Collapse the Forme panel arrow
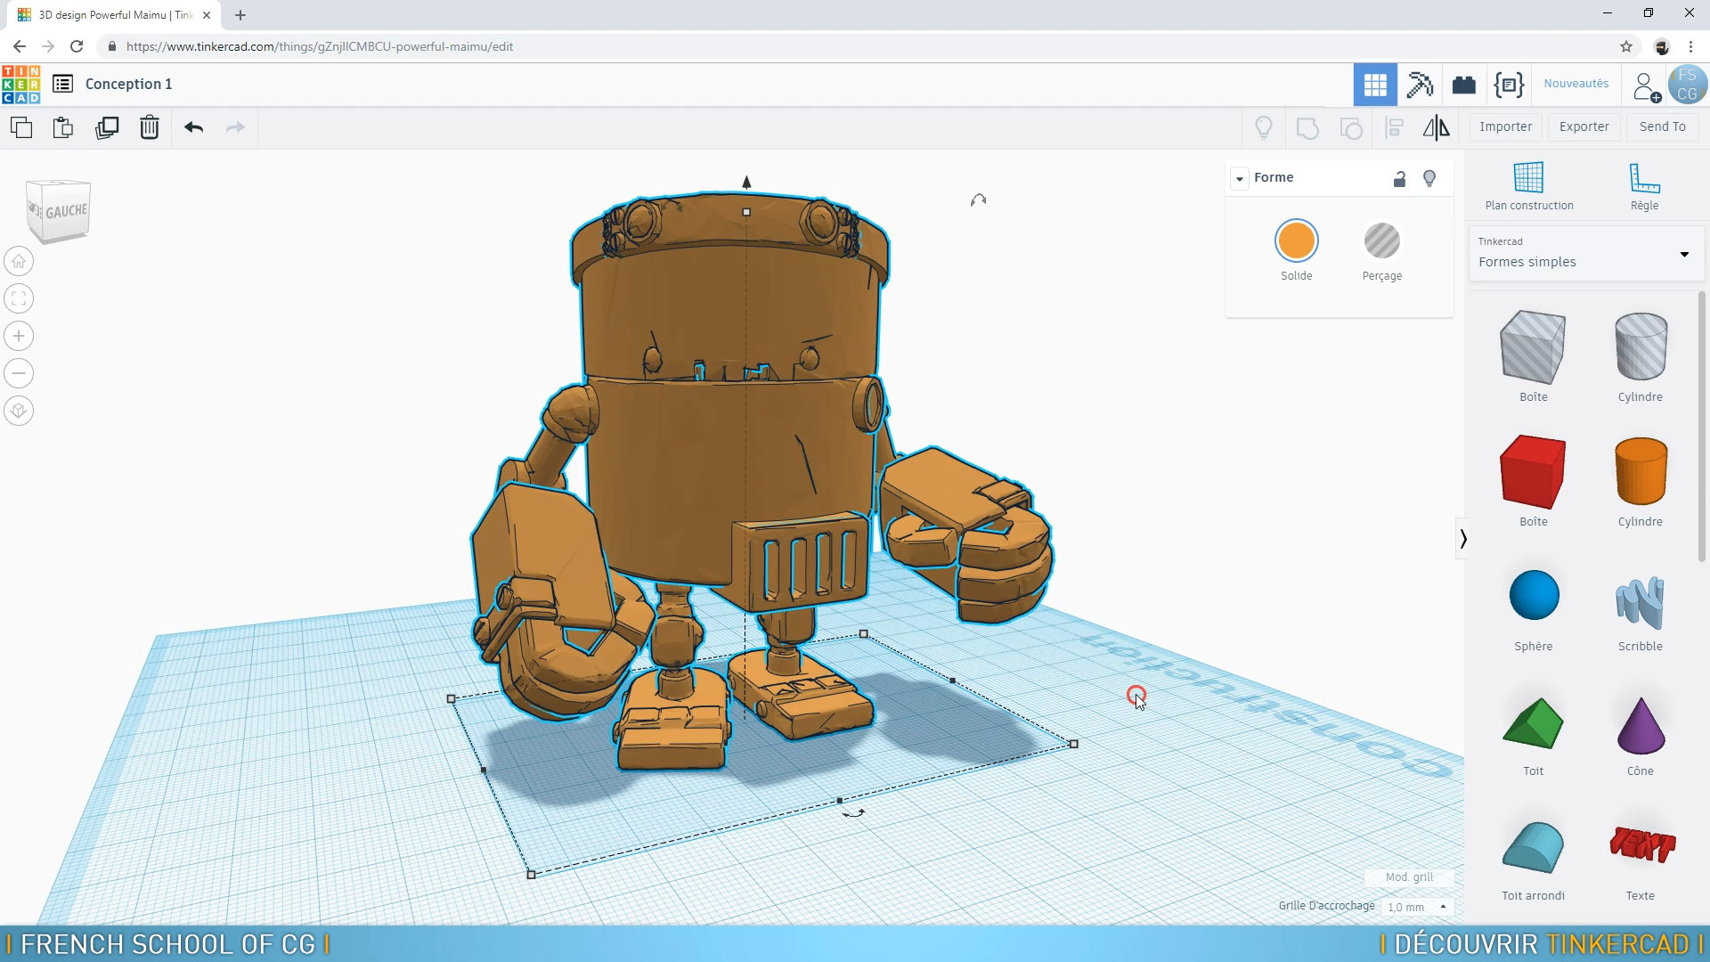Screen dimensions: 1710x962 tap(1240, 178)
